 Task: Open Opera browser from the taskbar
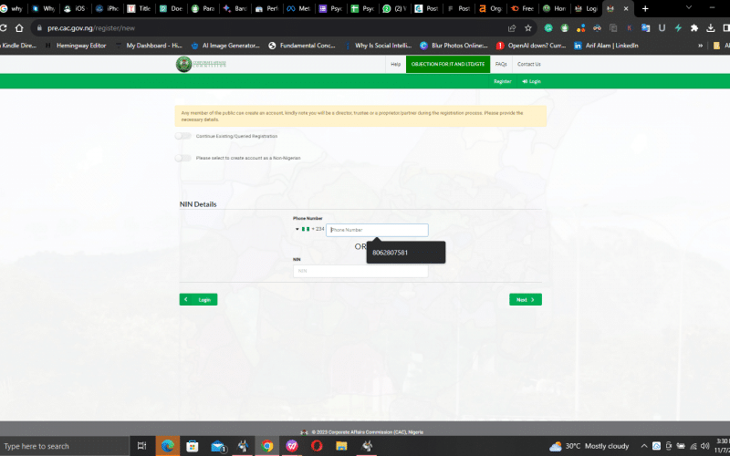317,446
